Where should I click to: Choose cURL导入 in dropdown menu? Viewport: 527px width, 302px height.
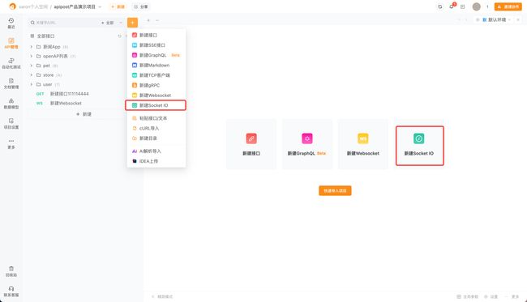(x=156, y=128)
